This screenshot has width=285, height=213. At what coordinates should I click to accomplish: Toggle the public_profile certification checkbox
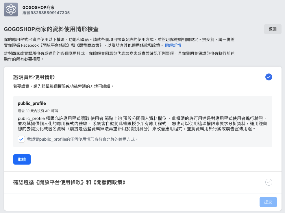coord(21,139)
